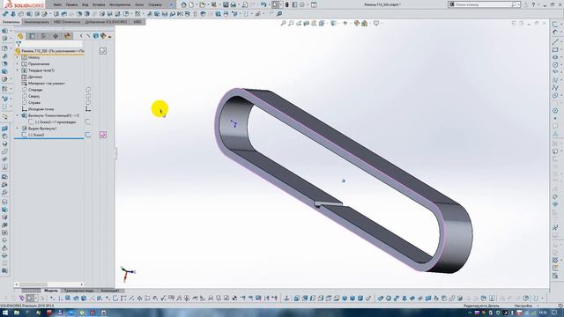Open the Инструменты menu
Viewport: 564px width, 317px height.
click(120, 4)
